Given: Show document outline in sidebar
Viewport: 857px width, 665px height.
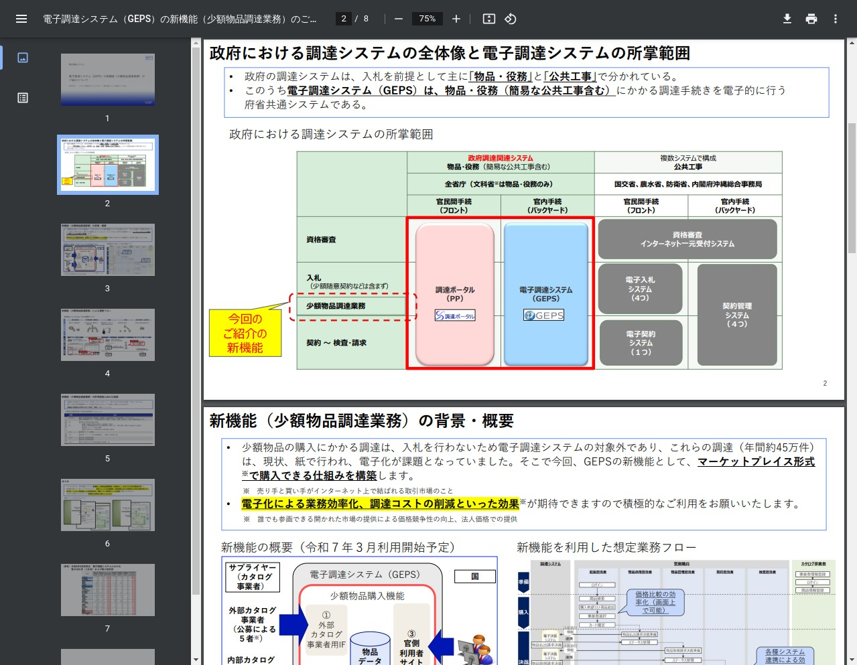Looking at the screenshot, I should tap(23, 98).
